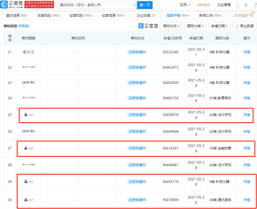Click the 企查查 watermark logo beside filters

(x=148, y=26)
